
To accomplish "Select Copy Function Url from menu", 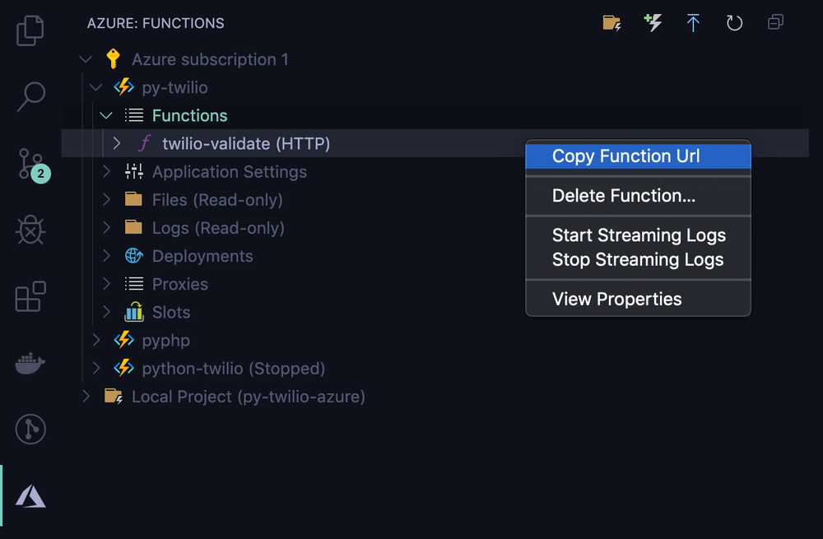I will 638,156.
